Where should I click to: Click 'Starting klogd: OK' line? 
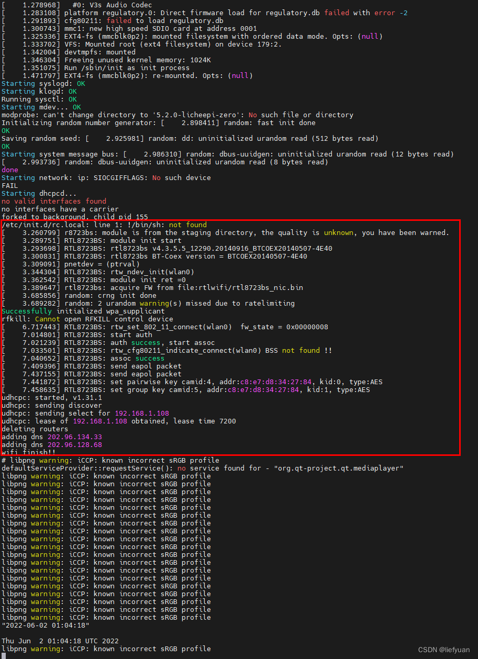pyautogui.click(x=39, y=91)
